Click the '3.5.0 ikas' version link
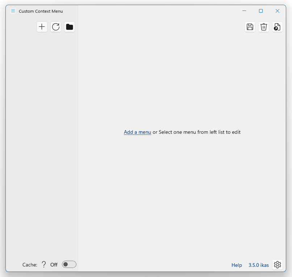The image size is (292, 277). [258, 265]
